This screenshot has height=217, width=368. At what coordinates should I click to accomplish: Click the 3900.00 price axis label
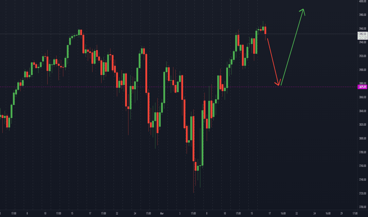pyautogui.click(x=362, y=70)
